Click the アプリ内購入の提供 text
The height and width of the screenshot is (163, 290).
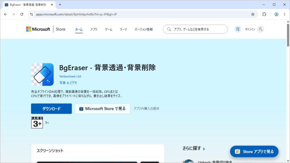[x=146, y=109]
